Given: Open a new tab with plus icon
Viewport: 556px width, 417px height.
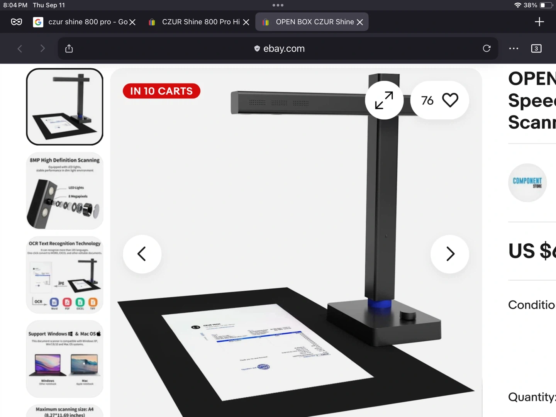Looking at the screenshot, I should (539, 22).
